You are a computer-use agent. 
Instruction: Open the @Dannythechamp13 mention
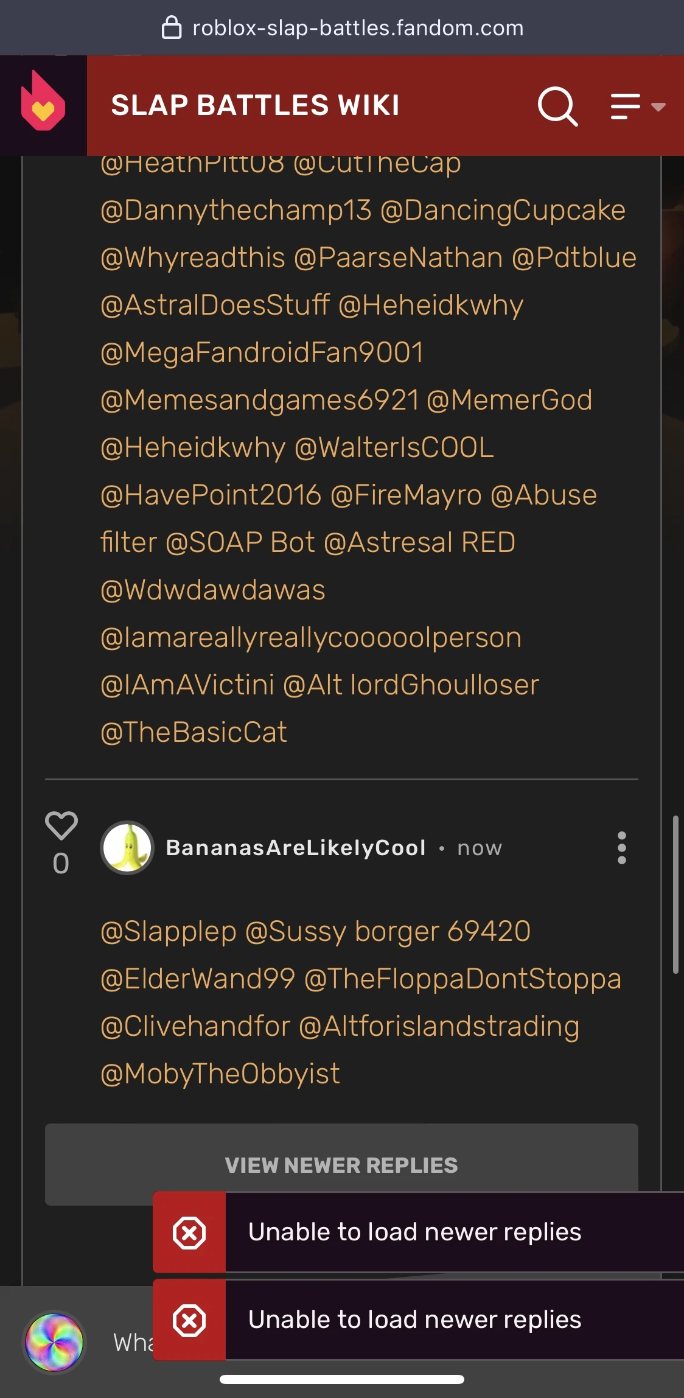pos(236,211)
